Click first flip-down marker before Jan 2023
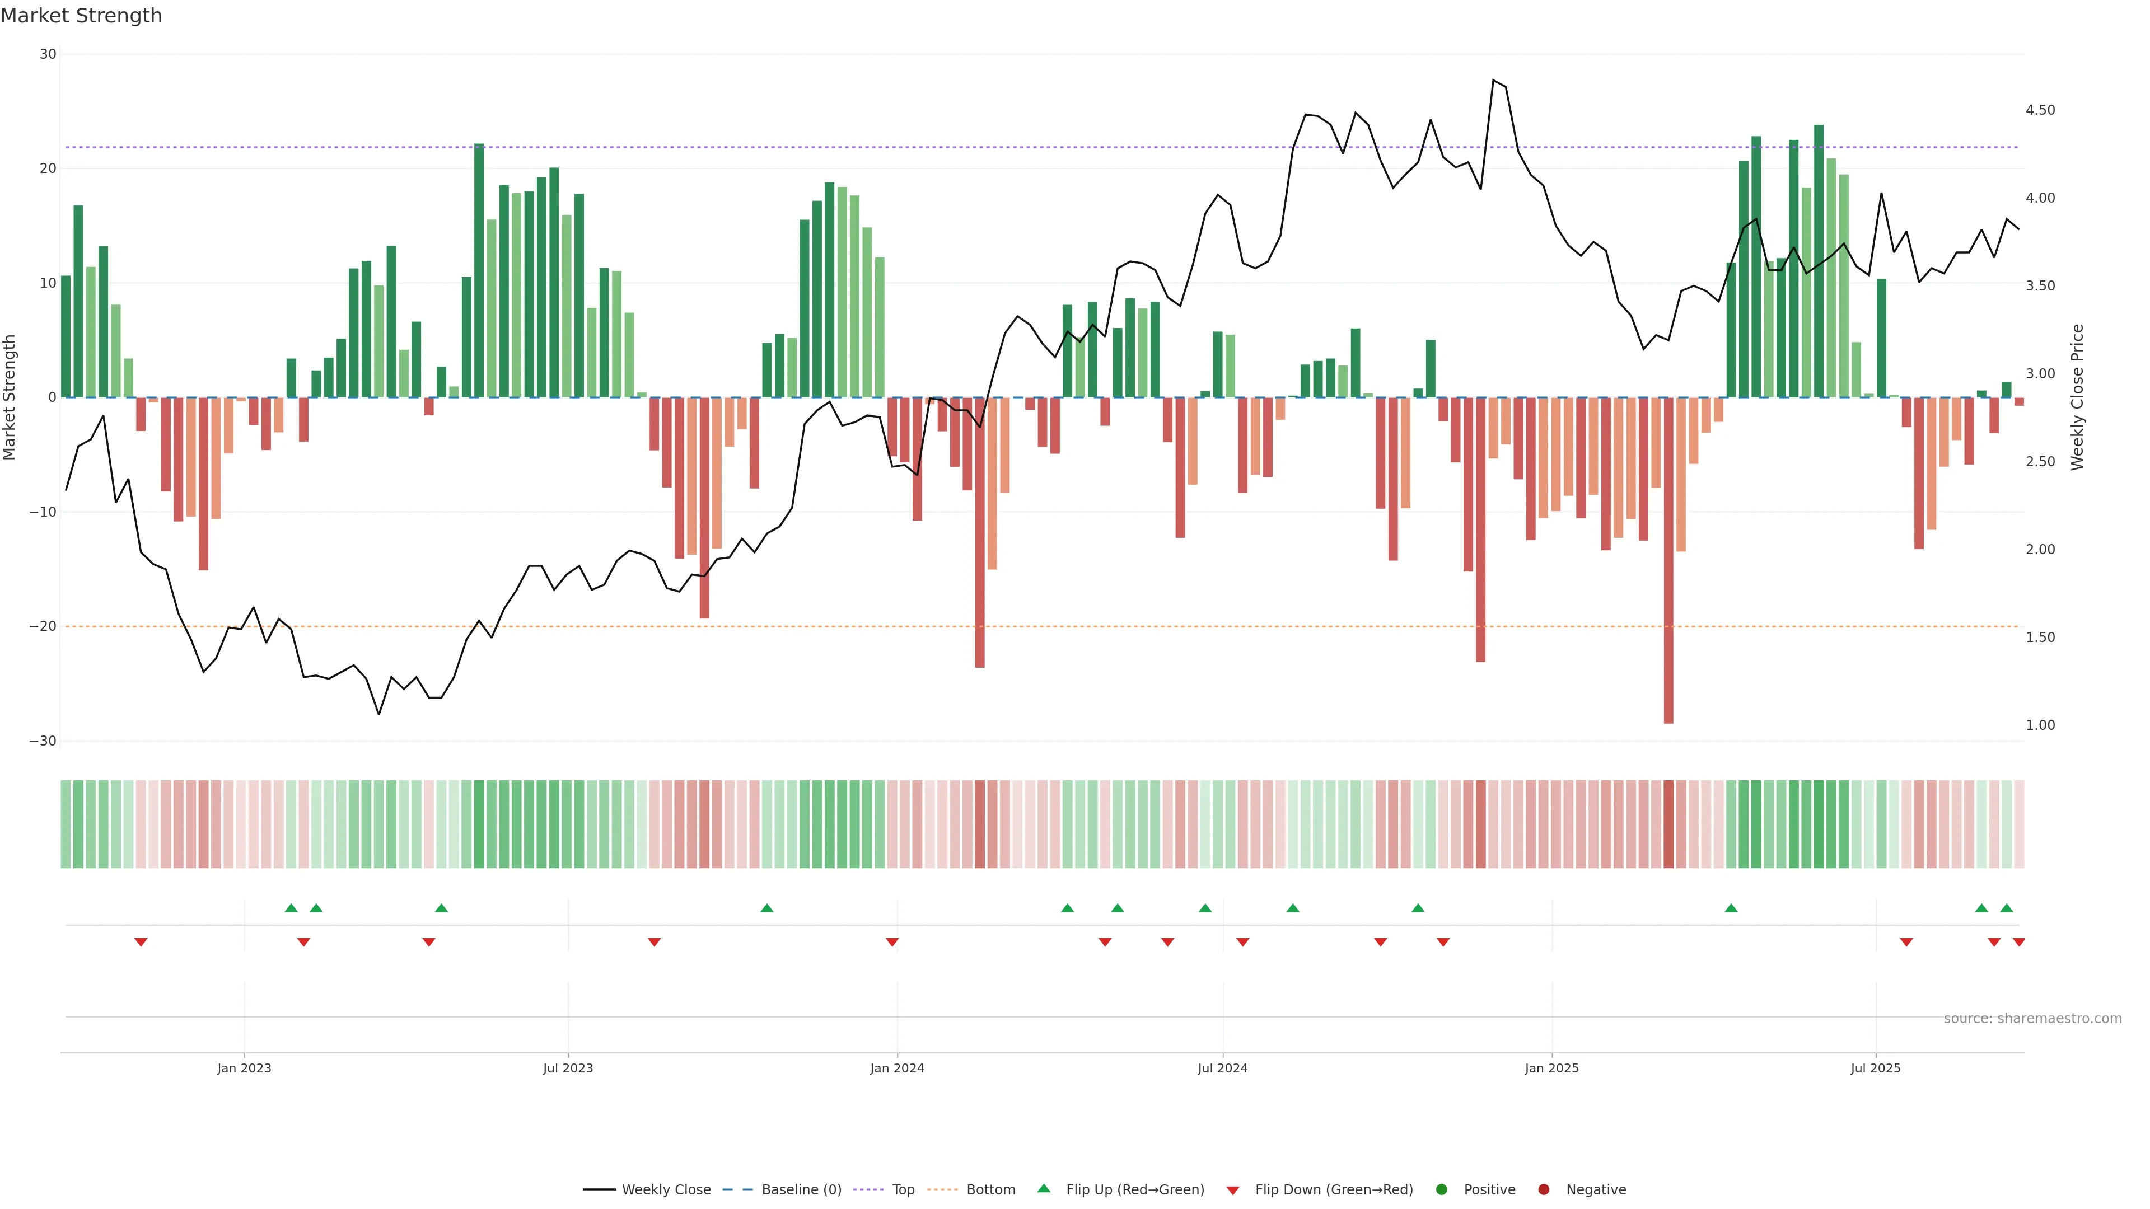The height and width of the screenshot is (1209, 2150). point(141,942)
